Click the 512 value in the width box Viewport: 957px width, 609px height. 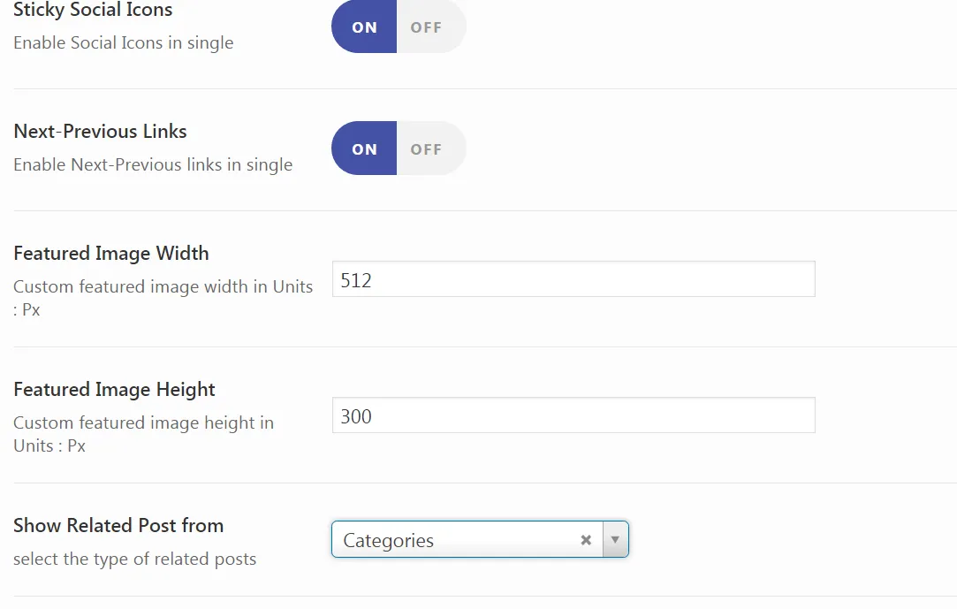coord(356,280)
